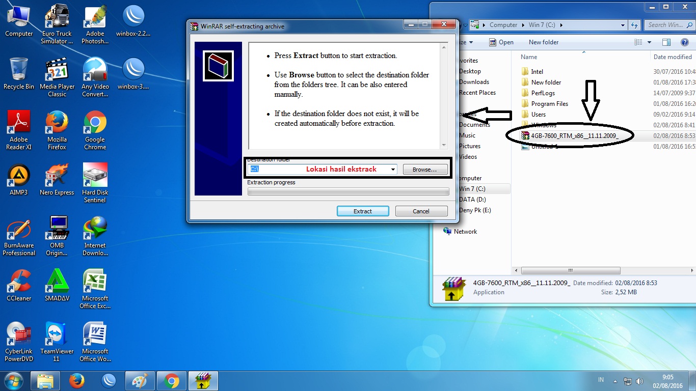This screenshot has width=696, height=391.
Task: Launch Adobe Reader XI shortcut
Action: [x=19, y=130]
